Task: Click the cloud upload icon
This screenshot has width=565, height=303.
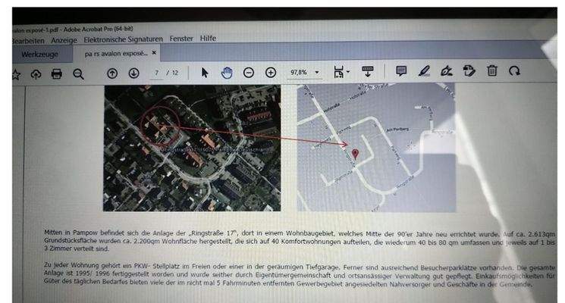Action: click(36, 74)
